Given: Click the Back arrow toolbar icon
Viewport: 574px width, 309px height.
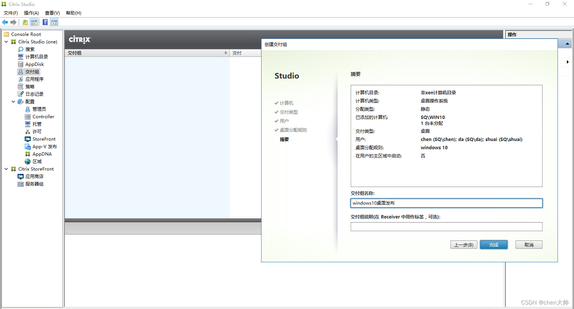Looking at the screenshot, I should click(x=5, y=22).
